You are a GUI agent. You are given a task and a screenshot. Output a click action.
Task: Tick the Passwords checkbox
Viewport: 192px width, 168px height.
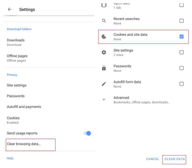(181, 68)
